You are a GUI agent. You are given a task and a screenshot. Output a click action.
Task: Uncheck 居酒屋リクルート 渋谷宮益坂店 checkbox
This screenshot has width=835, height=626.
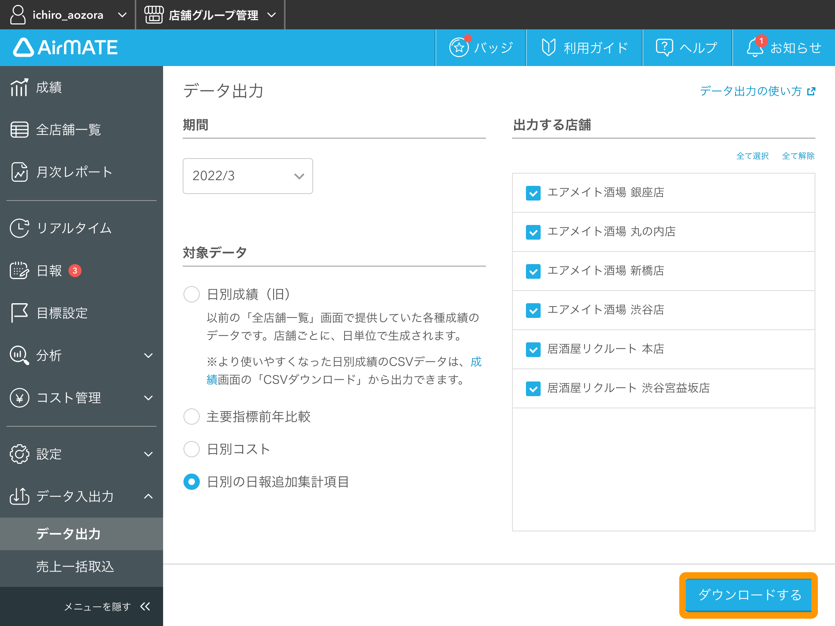pos(533,388)
